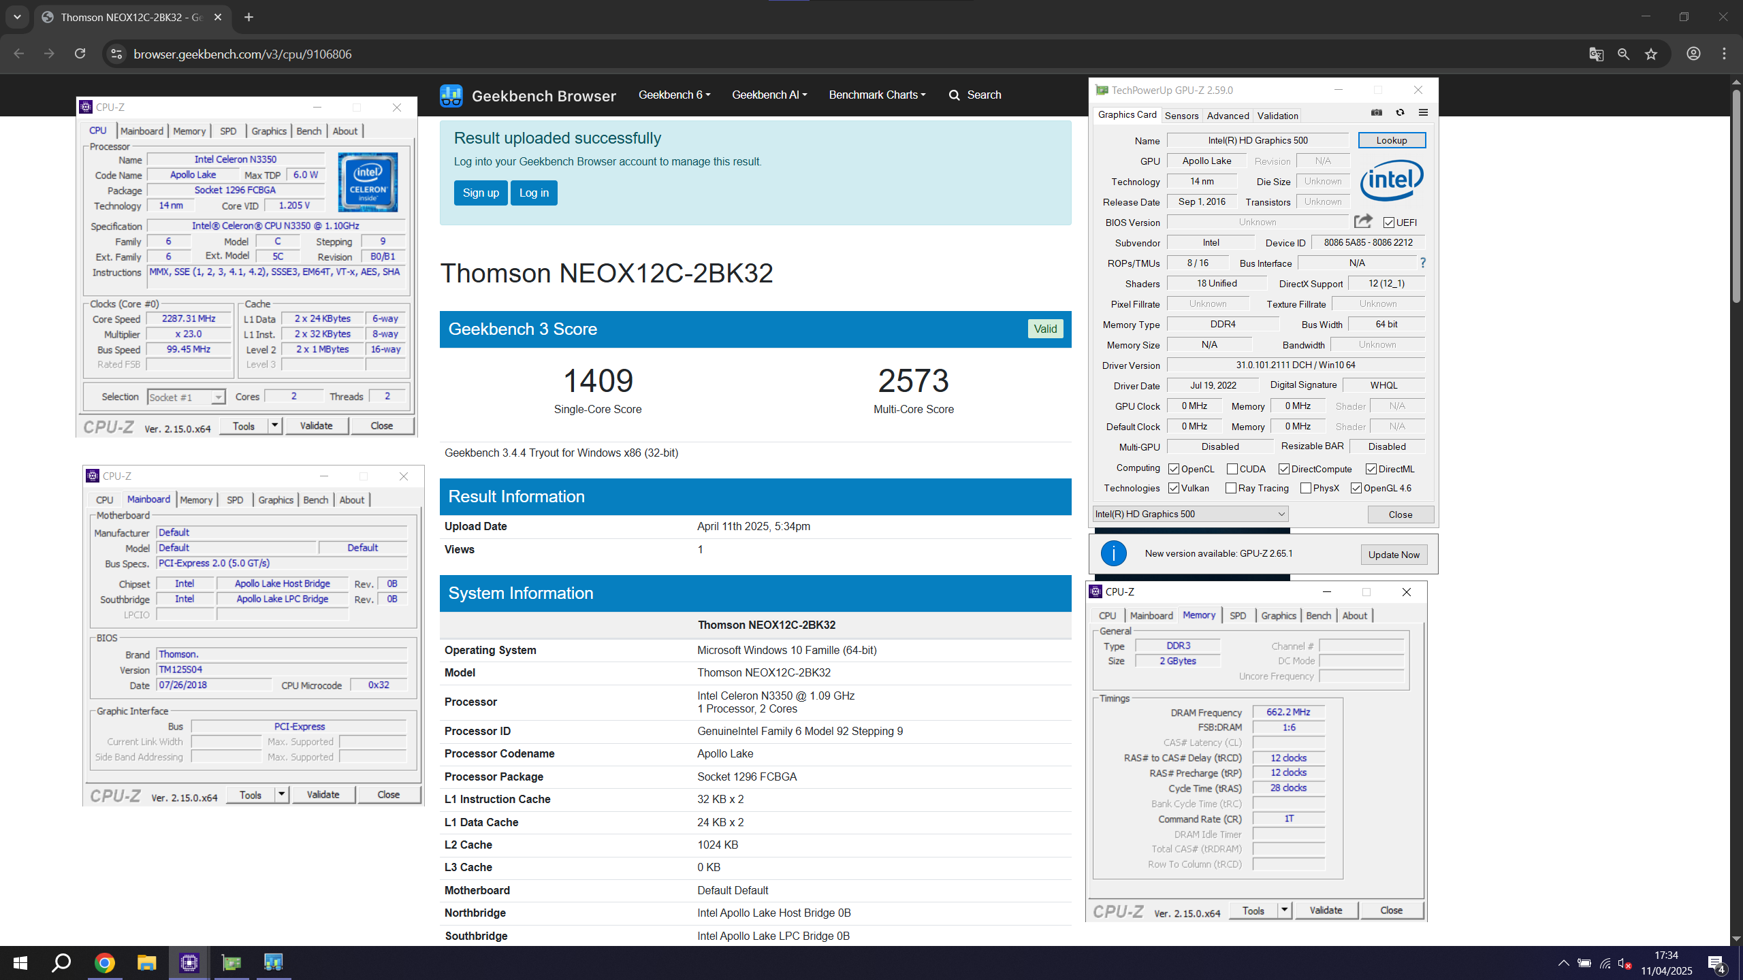Expand Tools arrow in CPU-Z Mainboard window

click(281, 794)
